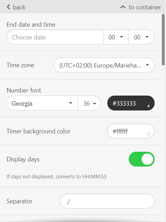166x222 pixels.
Task: Click the minutes dropdown arrow icon
Action: tap(147, 37)
